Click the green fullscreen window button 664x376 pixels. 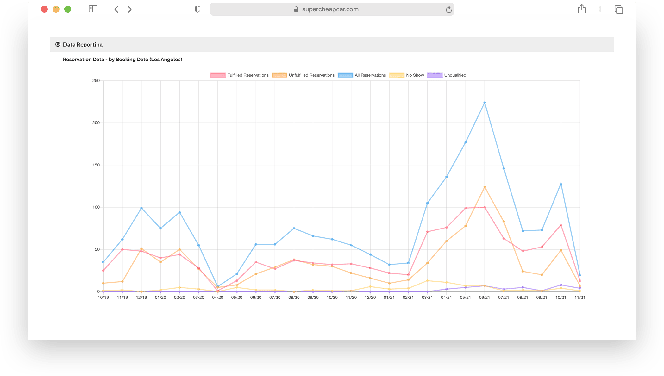pyautogui.click(x=68, y=9)
